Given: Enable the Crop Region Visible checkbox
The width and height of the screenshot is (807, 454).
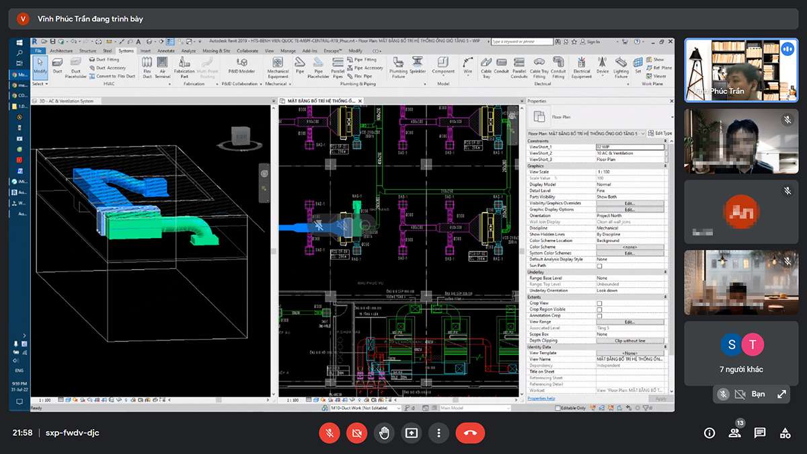Looking at the screenshot, I should 600,309.
